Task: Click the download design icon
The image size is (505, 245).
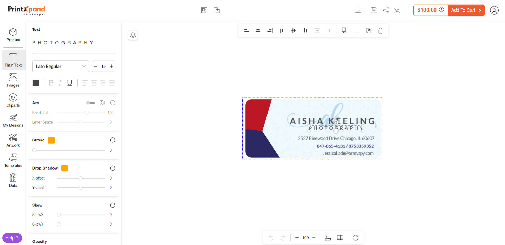Action: point(358,10)
